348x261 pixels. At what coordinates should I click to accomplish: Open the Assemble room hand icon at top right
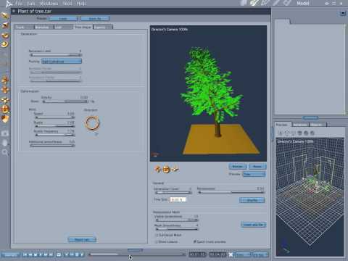[x=243, y=3]
